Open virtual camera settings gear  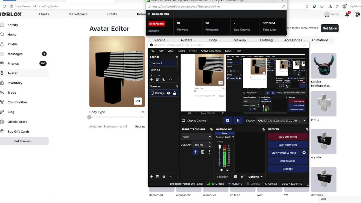coord(304,153)
